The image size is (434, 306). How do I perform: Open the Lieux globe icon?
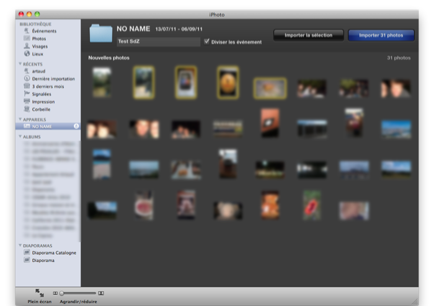pos(27,54)
